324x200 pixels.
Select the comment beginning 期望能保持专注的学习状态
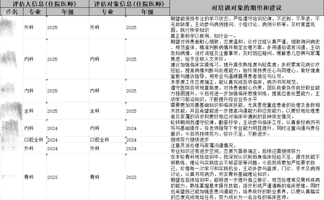tap(246, 27)
